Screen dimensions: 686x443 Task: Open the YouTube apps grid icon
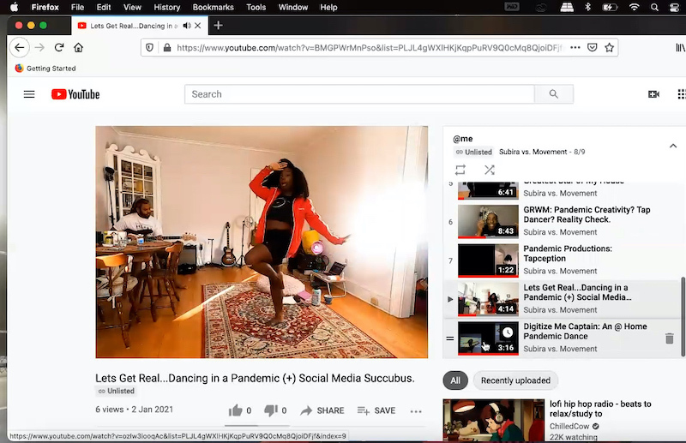click(681, 94)
